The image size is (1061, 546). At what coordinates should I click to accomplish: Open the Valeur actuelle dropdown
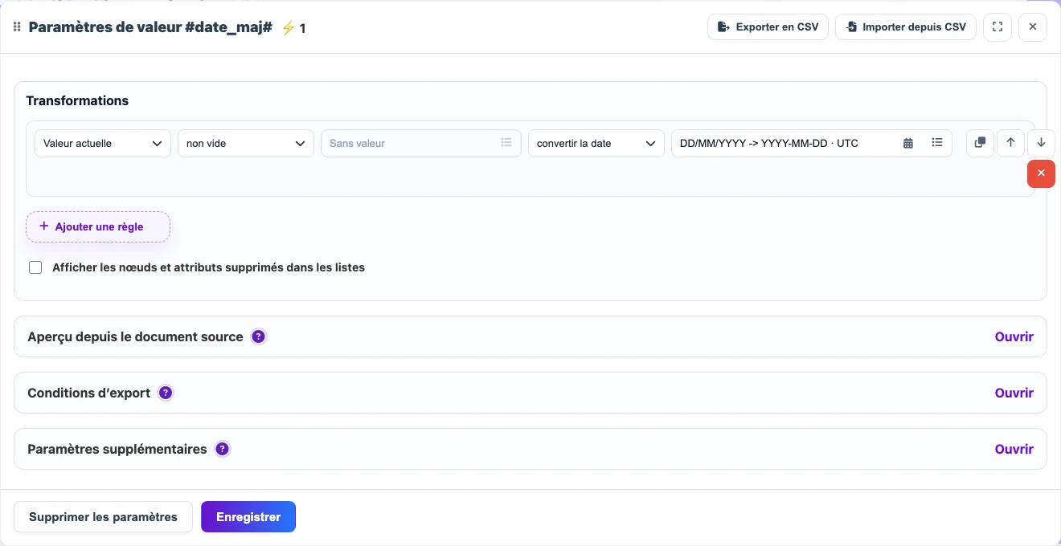pos(103,143)
